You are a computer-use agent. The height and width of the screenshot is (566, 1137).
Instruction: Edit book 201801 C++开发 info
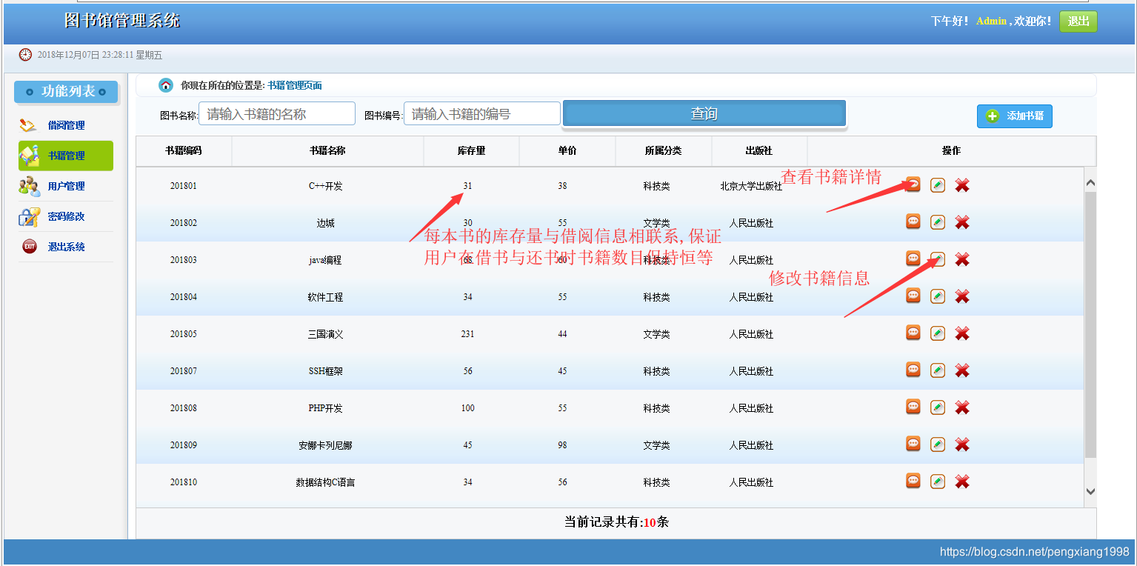[938, 185]
